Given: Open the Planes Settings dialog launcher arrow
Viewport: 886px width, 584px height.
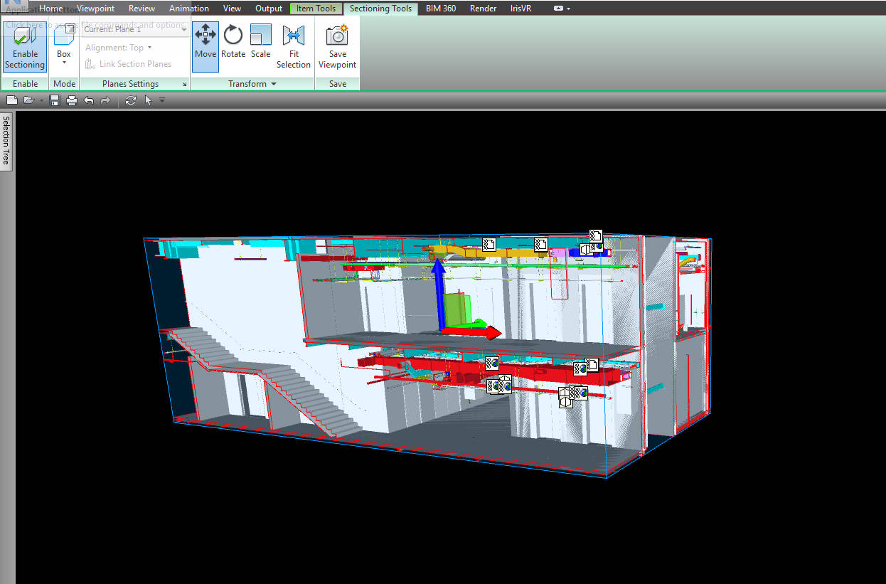Looking at the screenshot, I should coord(185,85).
